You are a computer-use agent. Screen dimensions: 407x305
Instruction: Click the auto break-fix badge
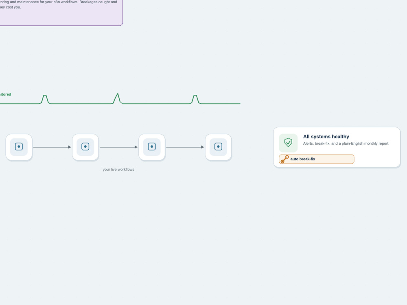316,159
